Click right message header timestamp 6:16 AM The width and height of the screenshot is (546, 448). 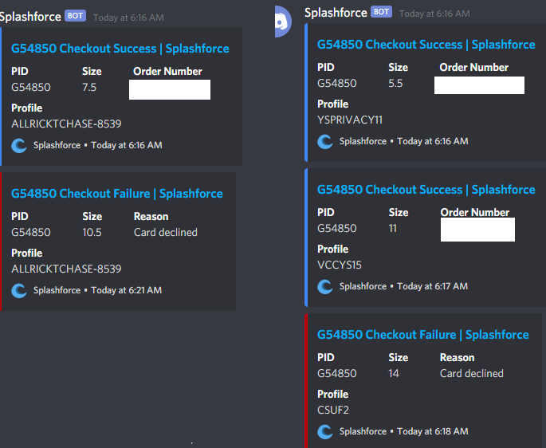pos(434,14)
